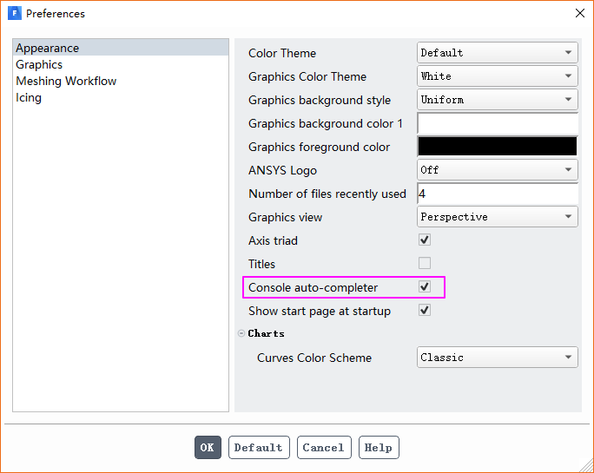
Task: Click the OK button
Action: (x=208, y=448)
